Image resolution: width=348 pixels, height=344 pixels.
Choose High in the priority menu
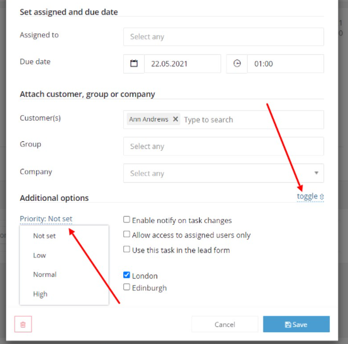click(40, 294)
